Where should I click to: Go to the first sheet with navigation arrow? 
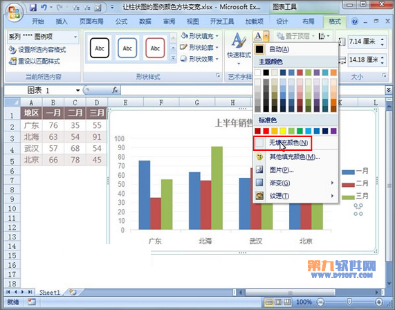pyautogui.click(x=8, y=292)
